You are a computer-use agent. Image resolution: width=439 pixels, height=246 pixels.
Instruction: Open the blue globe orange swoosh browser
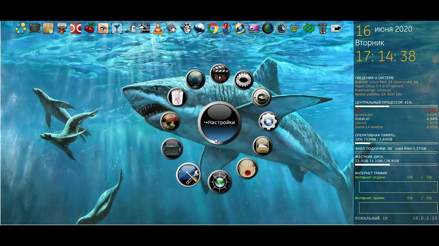point(240,28)
